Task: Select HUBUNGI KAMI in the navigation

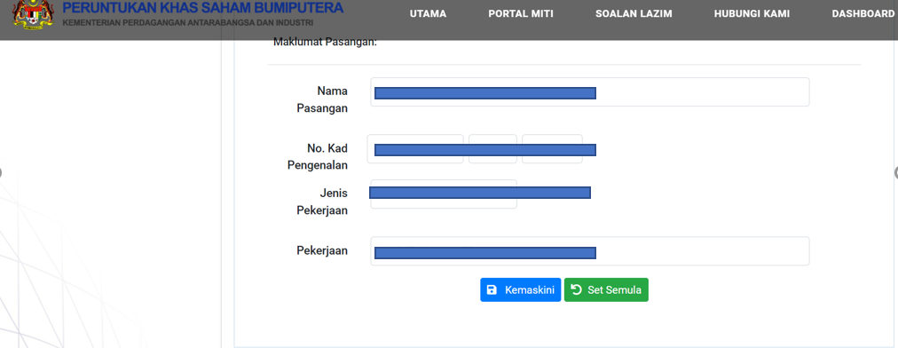Action: pos(752,13)
